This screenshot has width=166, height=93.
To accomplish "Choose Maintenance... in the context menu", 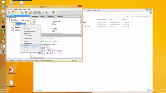I will [31, 43].
